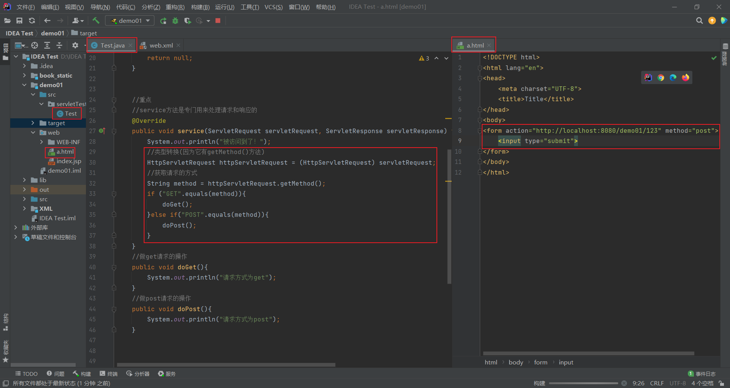Open the 文件(F) menu
Viewport: 730px width, 388px height.
(25, 7)
